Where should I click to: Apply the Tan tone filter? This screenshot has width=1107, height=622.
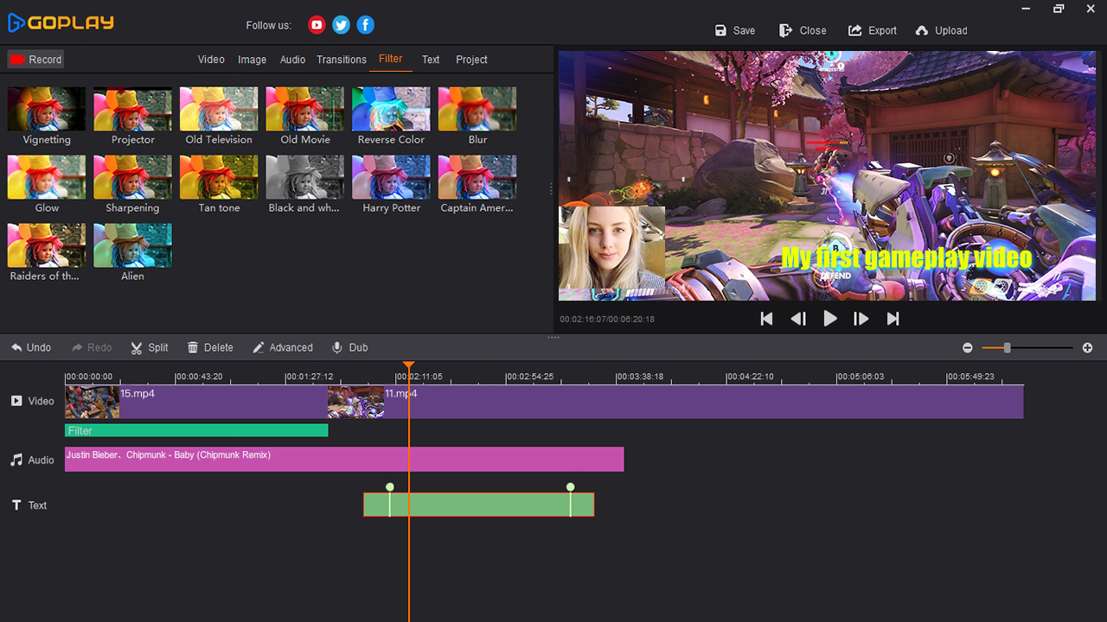click(x=219, y=177)
